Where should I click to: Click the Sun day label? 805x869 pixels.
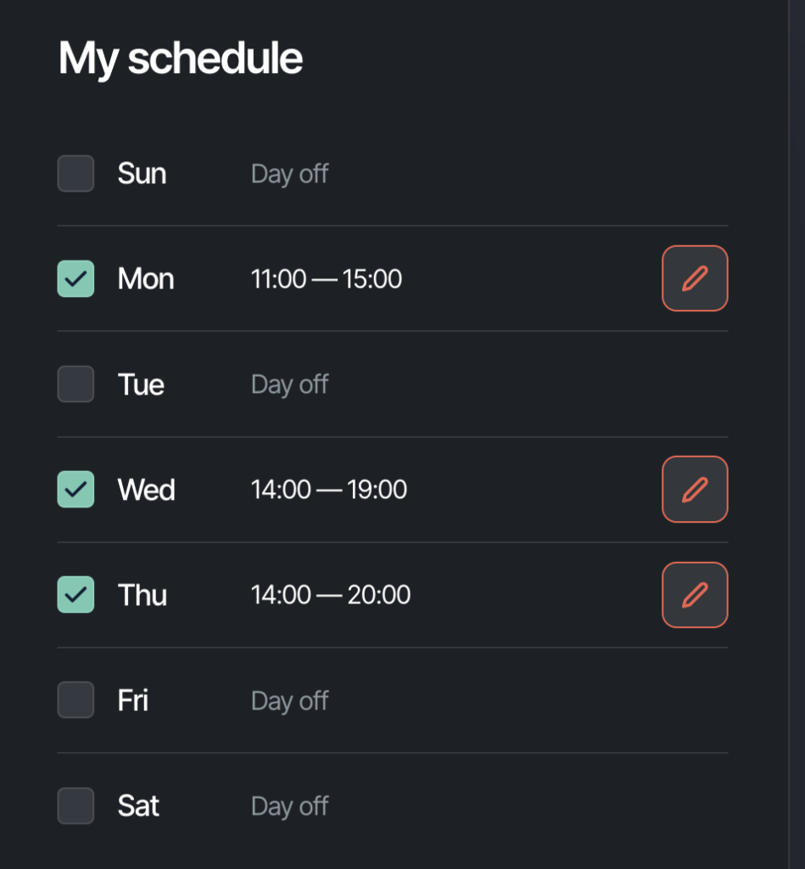click(142, 173)
